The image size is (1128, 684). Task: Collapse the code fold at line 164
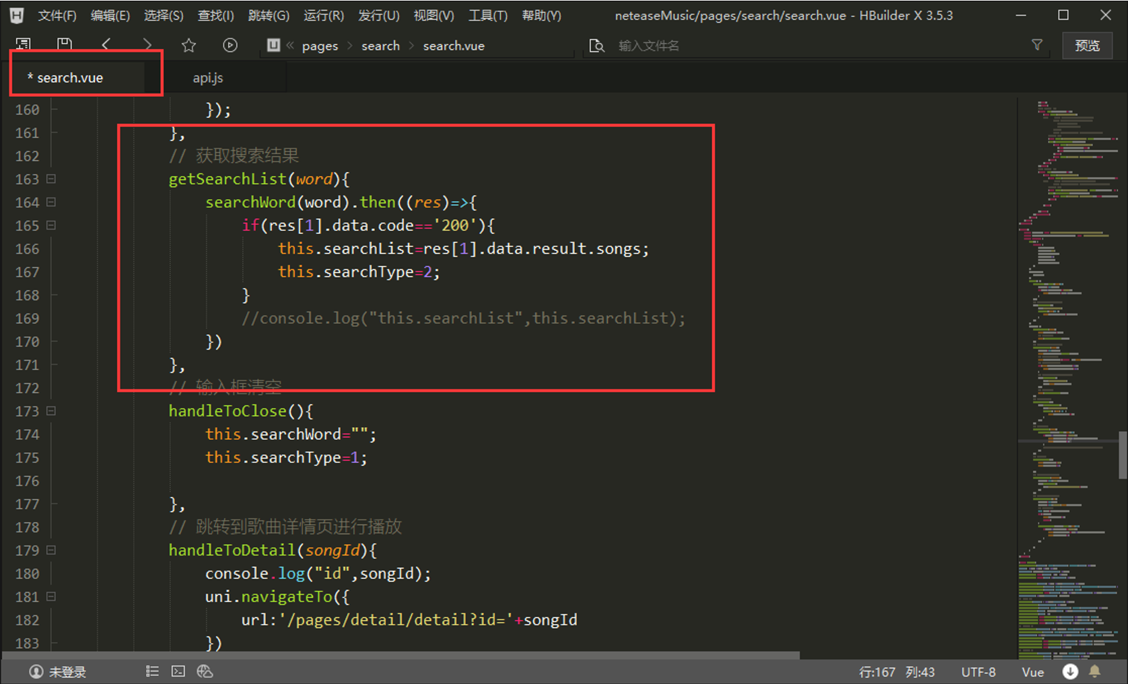(x=51, y=202)
